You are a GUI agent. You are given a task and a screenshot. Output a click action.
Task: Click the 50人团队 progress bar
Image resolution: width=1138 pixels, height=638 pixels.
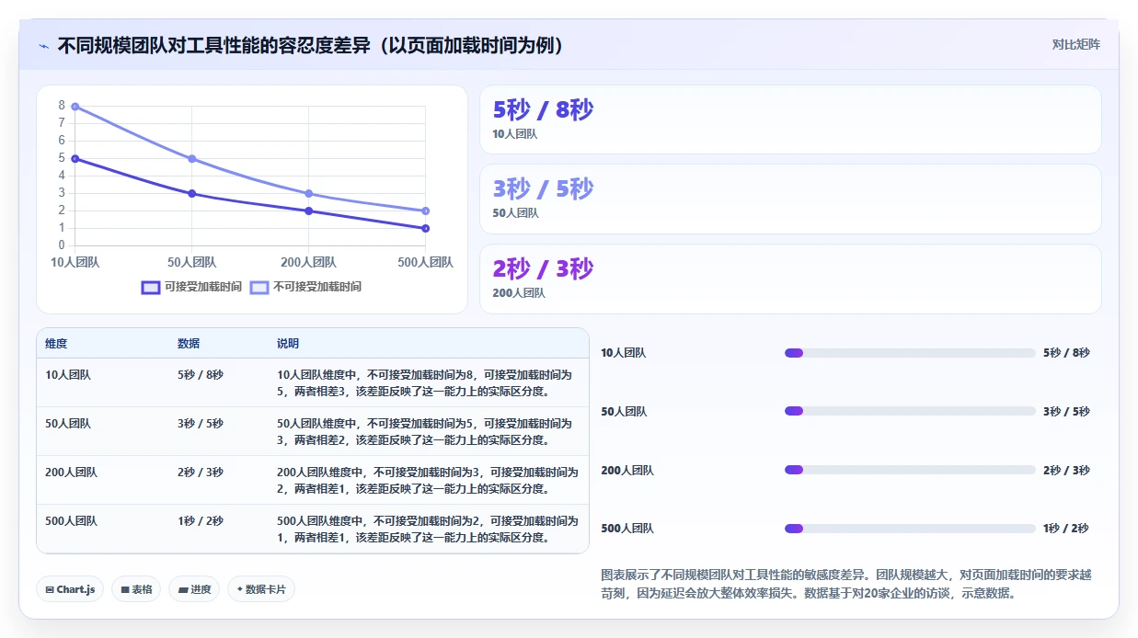click(x=910, y=411)
